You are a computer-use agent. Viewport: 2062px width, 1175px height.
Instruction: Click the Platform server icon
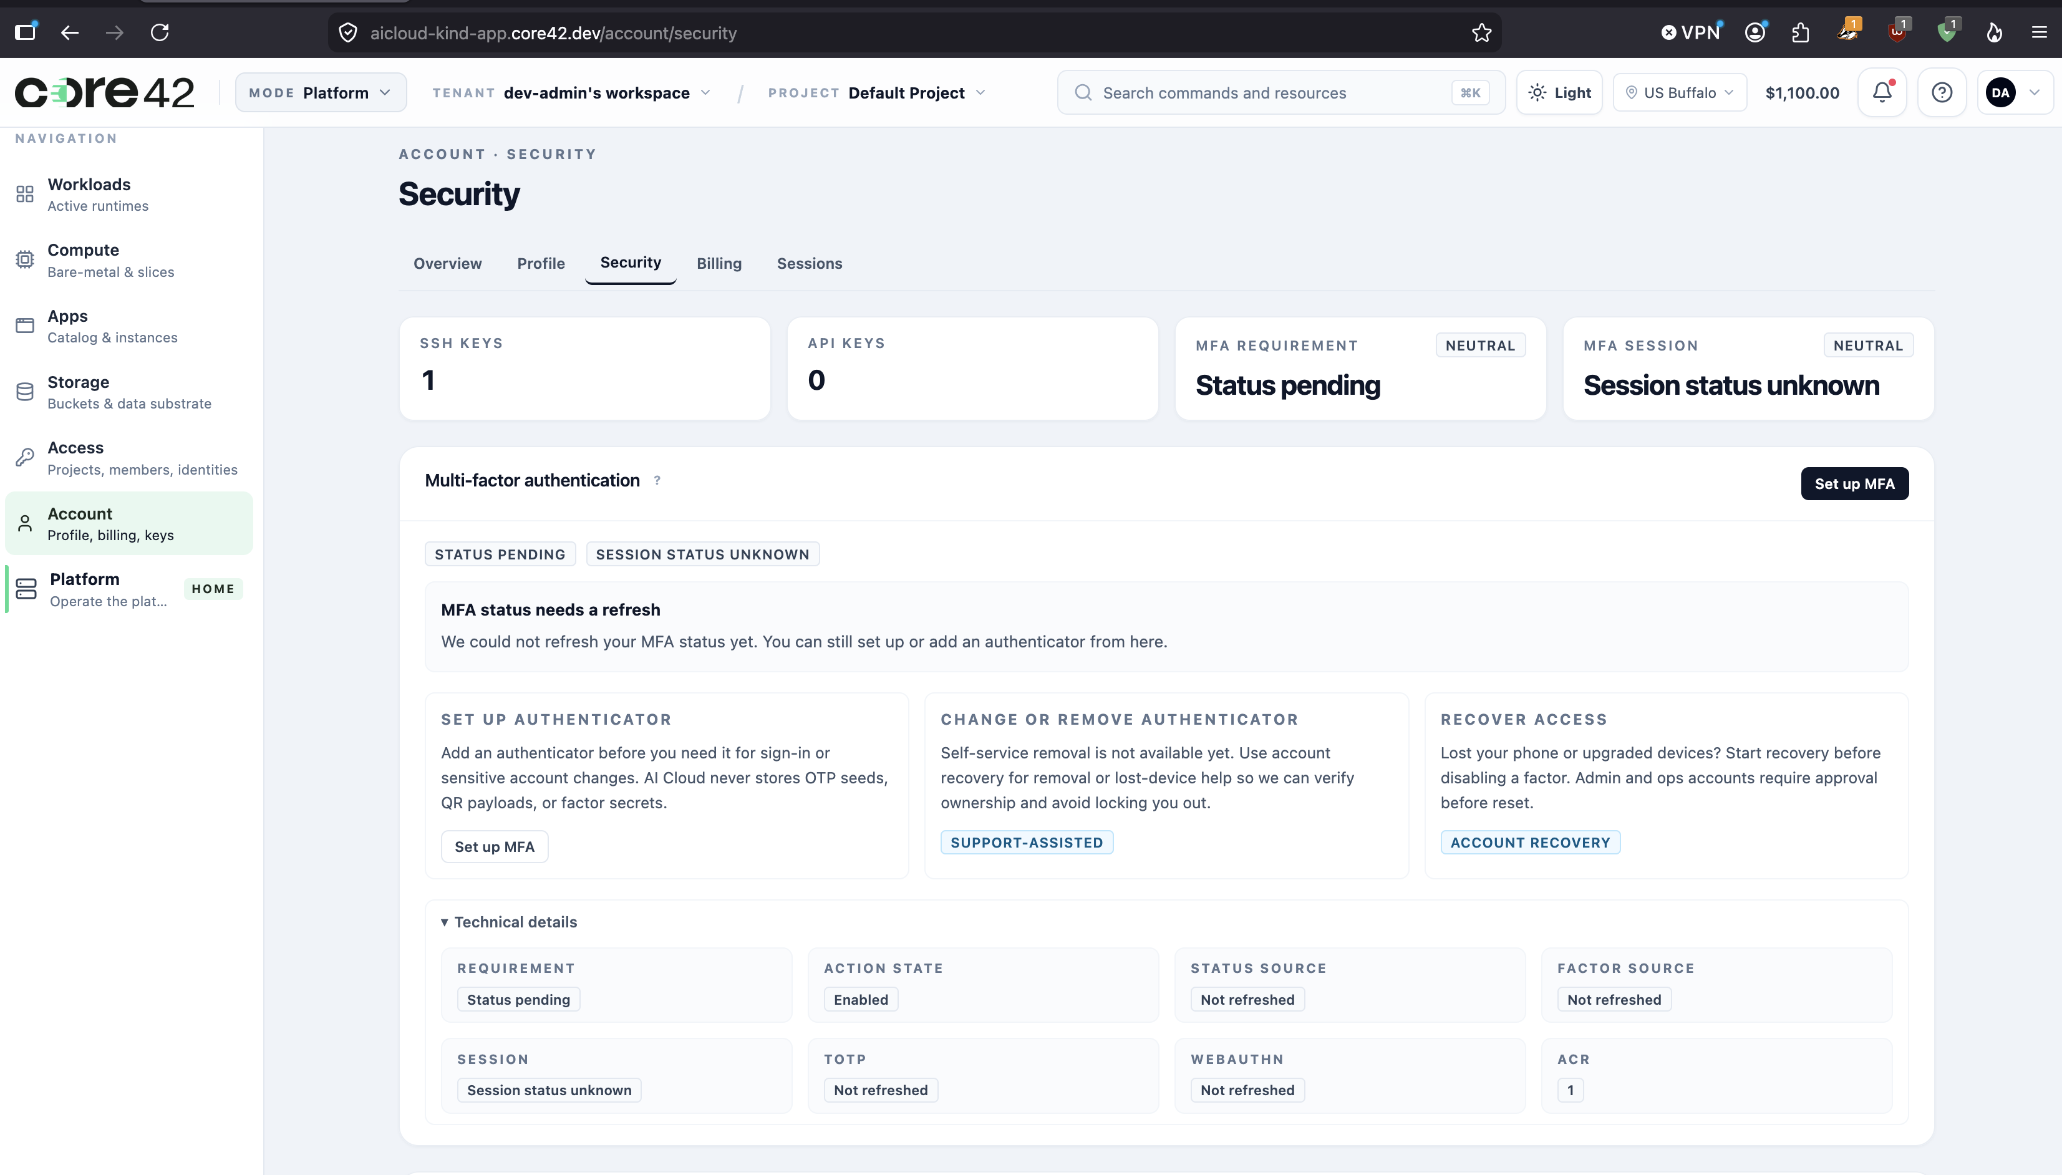tap(26, 589)
